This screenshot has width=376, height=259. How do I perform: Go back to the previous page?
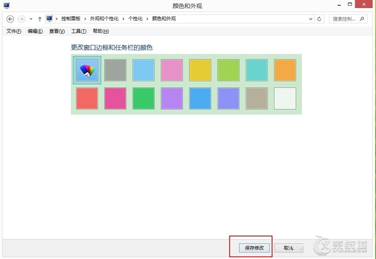pos(10,19)
